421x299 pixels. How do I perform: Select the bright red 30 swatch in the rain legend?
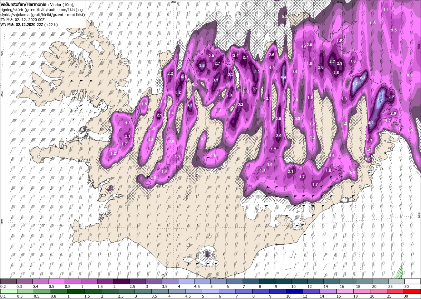coord(412,292)
